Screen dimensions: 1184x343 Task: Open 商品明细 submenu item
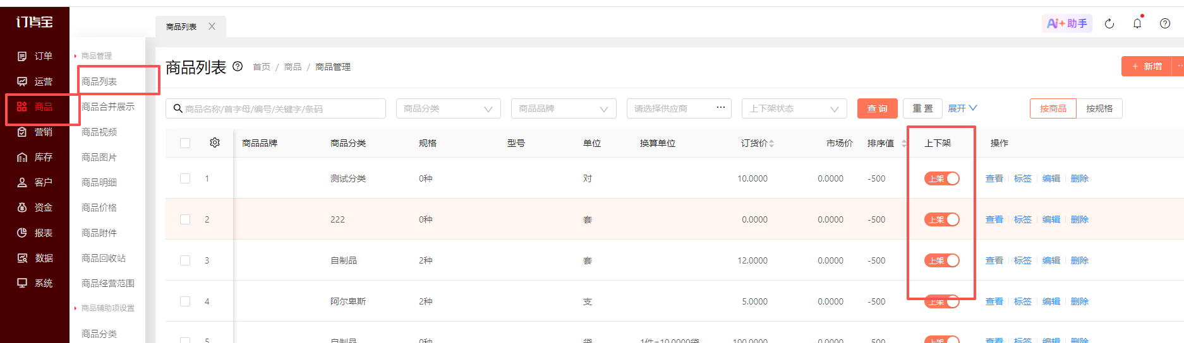(99, 182)
